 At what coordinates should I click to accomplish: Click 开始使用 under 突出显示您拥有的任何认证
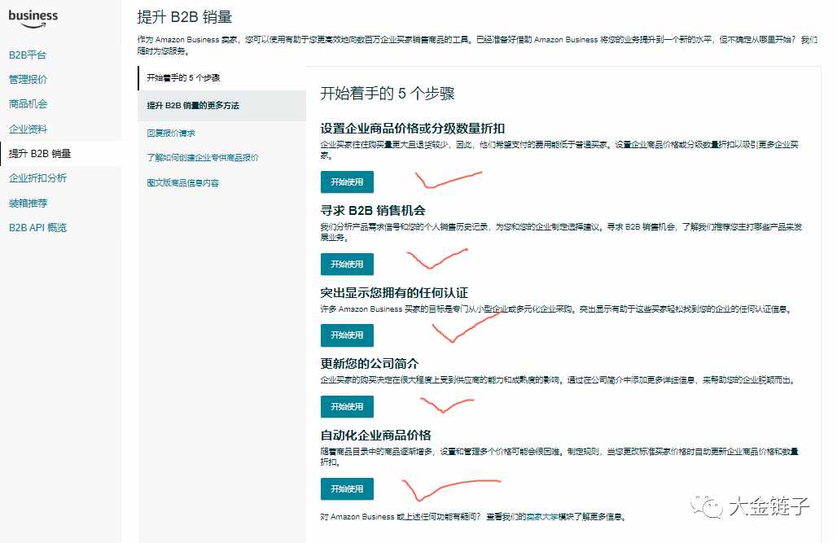pos(347,335)
